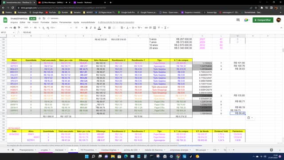Open the taskbar search icon

93,156
